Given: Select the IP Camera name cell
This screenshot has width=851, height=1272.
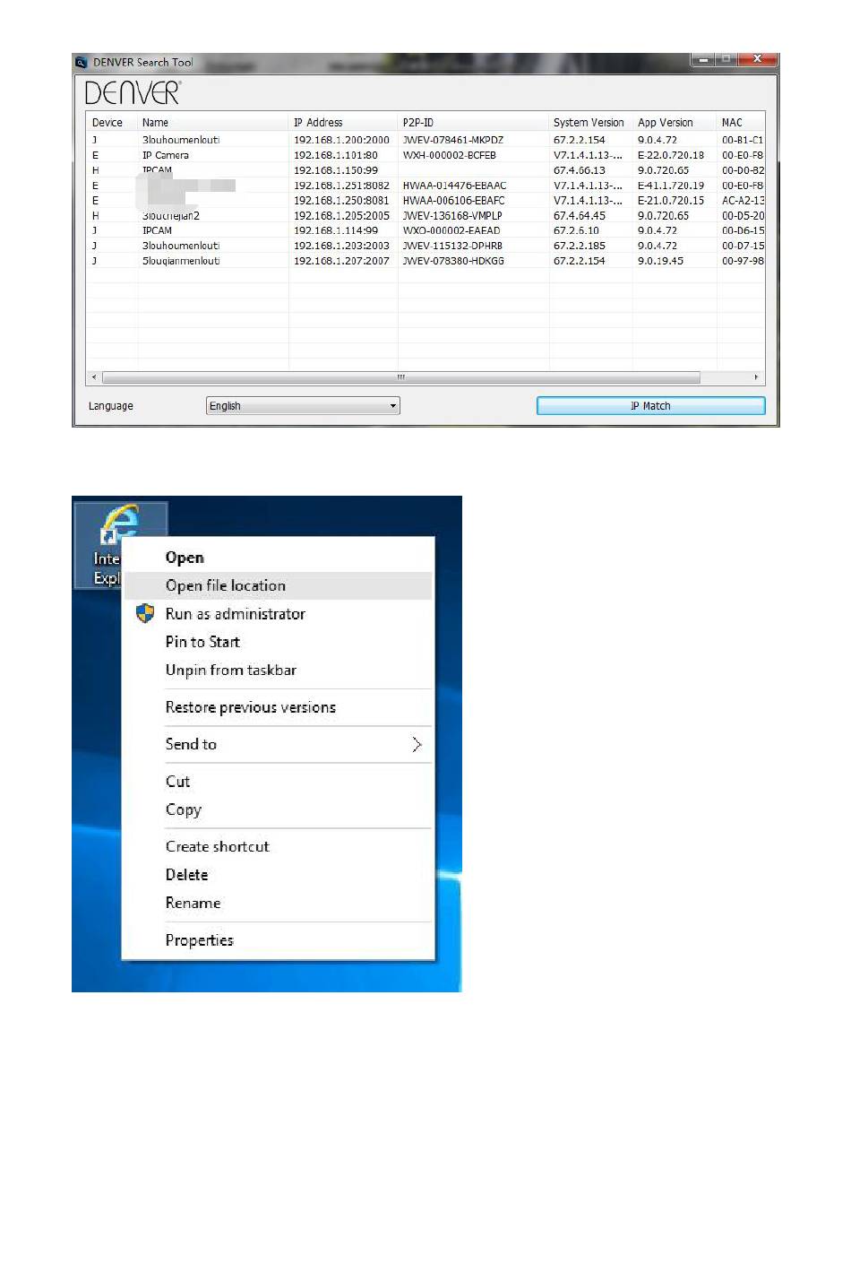Looking at the screenshot, I should click(x=166, y=155).
